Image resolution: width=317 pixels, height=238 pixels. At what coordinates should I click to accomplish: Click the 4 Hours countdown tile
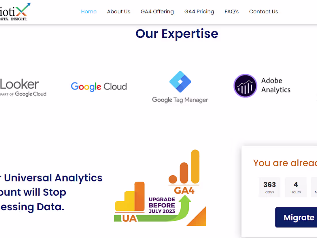(x=295, y=187)
